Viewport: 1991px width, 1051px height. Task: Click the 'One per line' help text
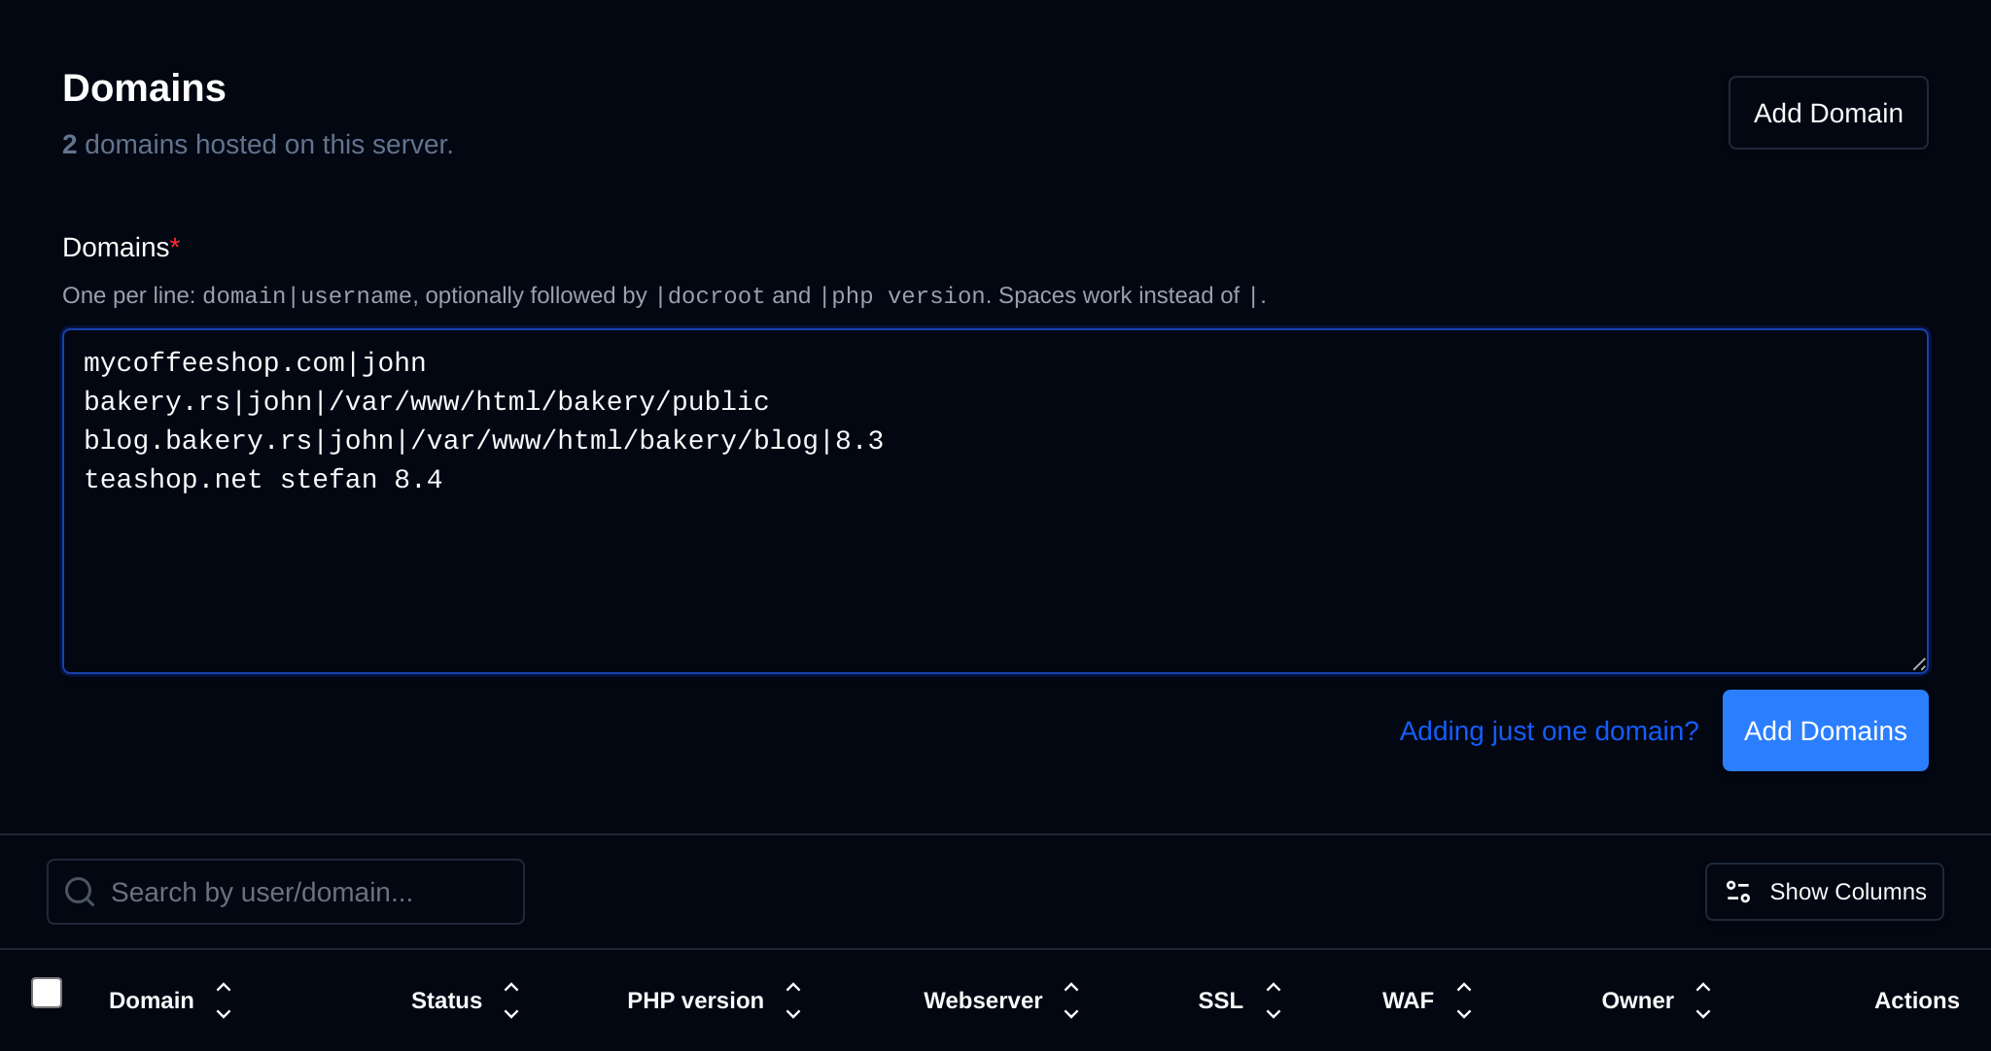pos(664,295)
